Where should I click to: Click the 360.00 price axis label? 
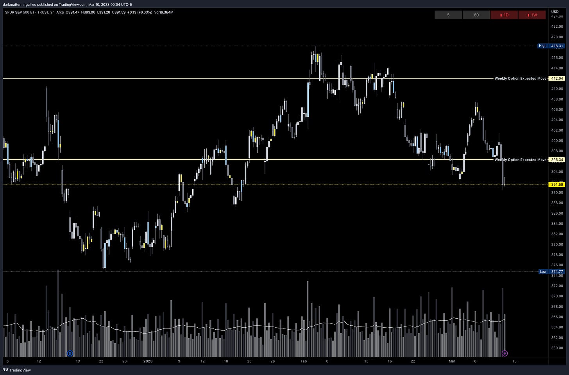pyautogui.click(x=557, y=348)
